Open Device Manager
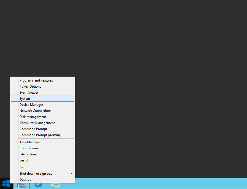247x189 pixels. 31,104
